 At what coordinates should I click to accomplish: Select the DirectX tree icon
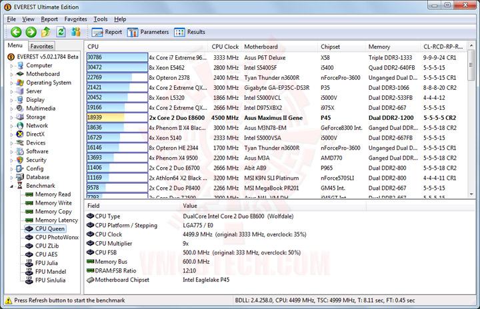pyautogui.click(x=20, y=134)
